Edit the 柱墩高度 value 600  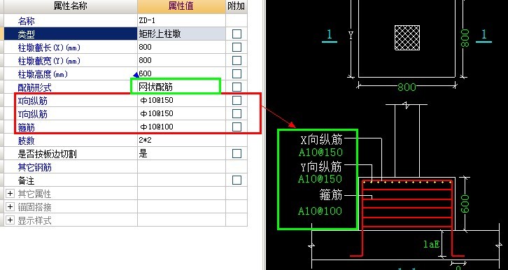(181, 73)
